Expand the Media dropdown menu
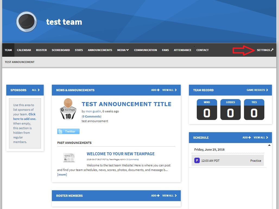Screen dimensions: 279x209 123,50
